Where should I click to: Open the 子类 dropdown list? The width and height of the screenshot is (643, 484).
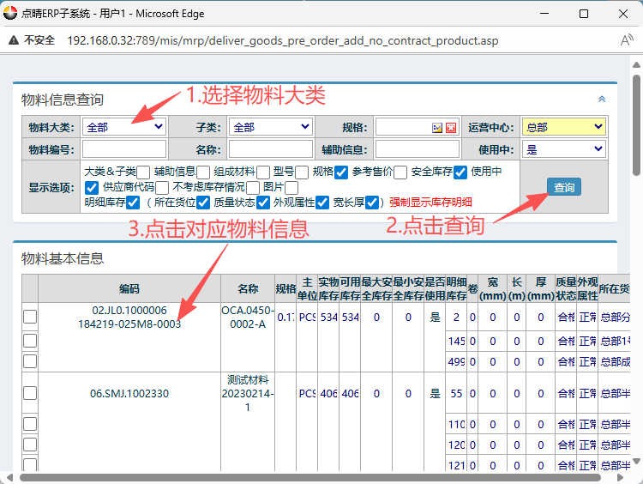point(270,127)
